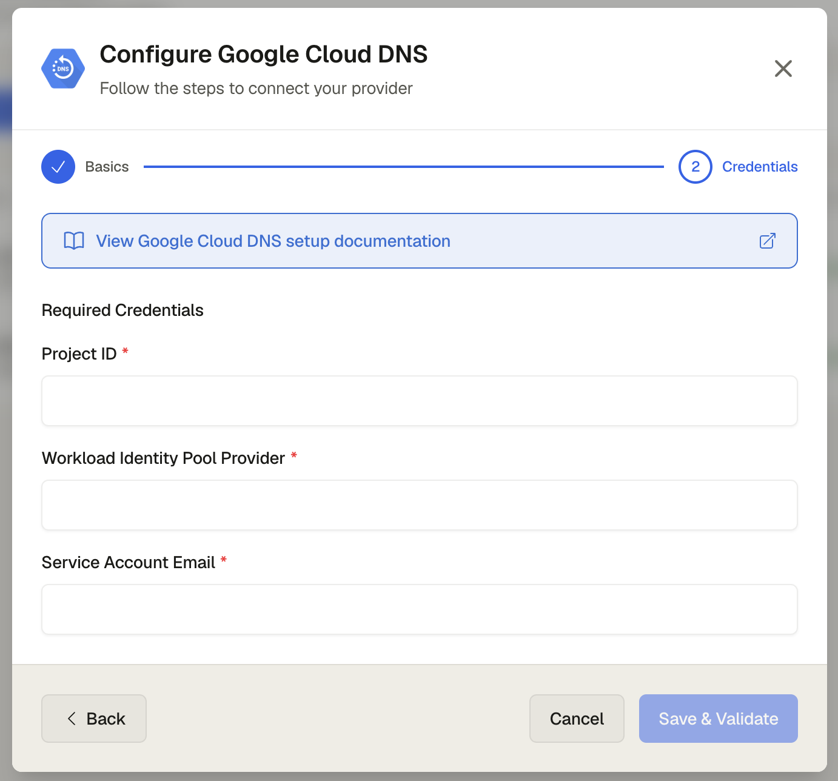Go back with the Back button
The image size is (838, 781).
pyautogui.click(x=94, y=719)
